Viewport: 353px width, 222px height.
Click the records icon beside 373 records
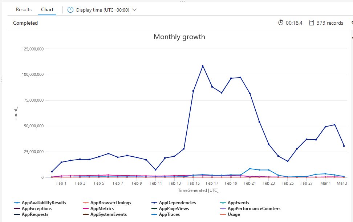[x=311, y=23]
